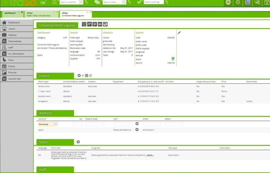The height and width of the screenshot is (173, 270).
Task: Click the search postings input field
Action: pos(154,2)
